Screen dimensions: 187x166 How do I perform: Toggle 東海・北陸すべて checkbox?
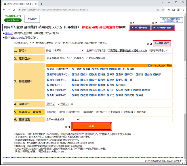click(48, 80)
